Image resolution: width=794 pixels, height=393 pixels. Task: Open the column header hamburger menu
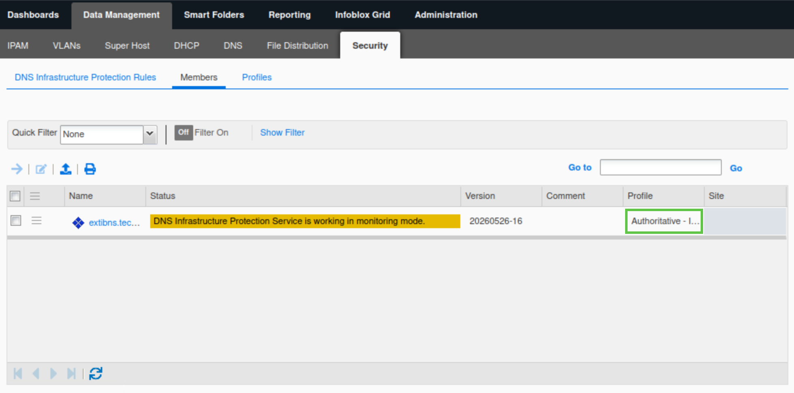click(35, 196)
